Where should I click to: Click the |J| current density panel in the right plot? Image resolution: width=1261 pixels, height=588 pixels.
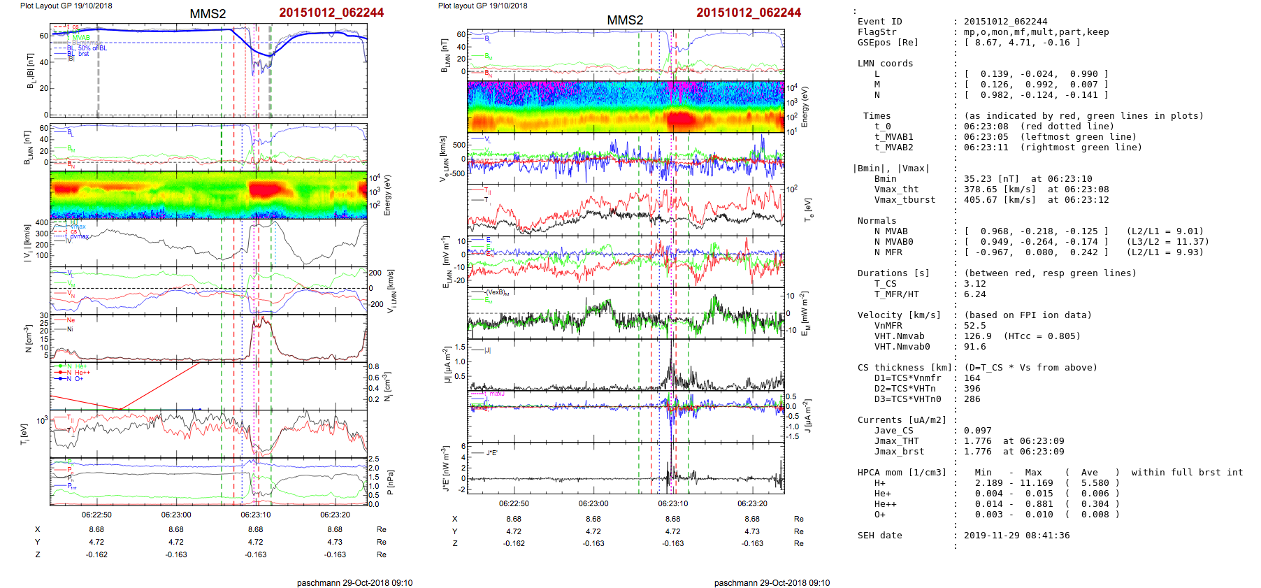click(625, 365)
